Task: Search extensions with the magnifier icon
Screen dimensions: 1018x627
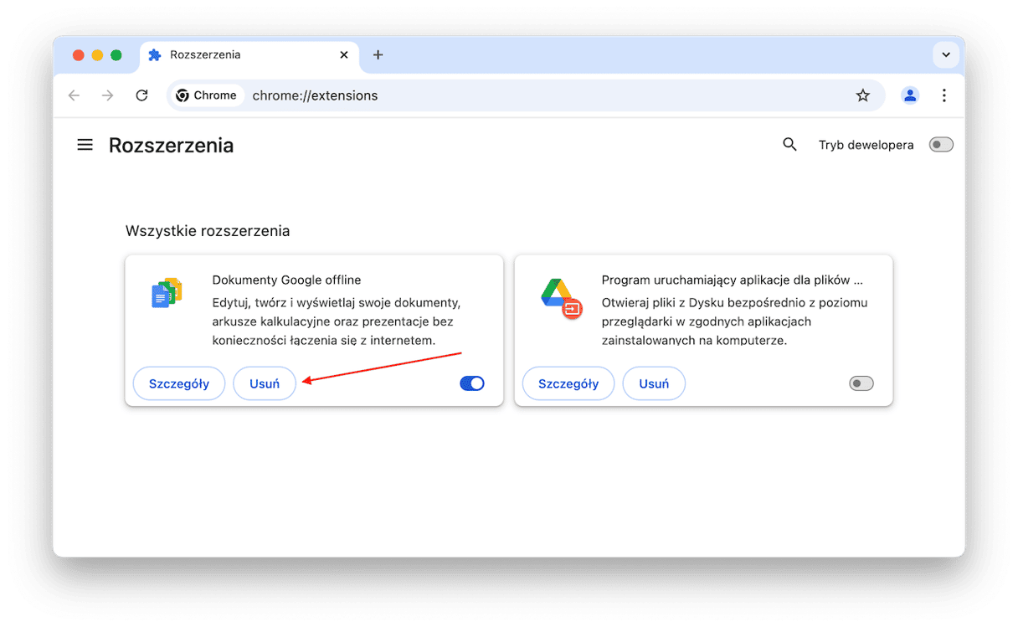Action: click(x=789, y=145)
